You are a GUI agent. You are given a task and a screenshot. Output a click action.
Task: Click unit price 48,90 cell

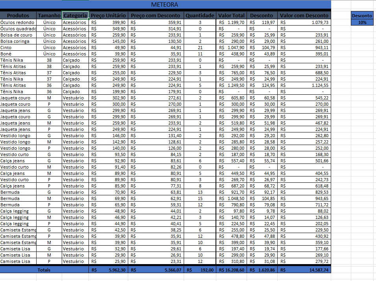tap(109, 211)
